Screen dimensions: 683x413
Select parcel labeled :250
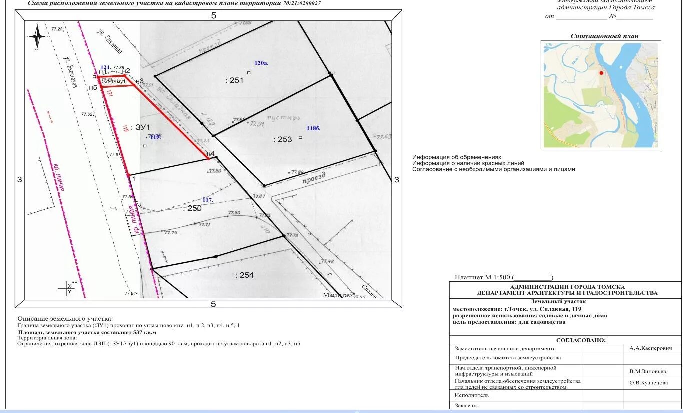point(192,208)
